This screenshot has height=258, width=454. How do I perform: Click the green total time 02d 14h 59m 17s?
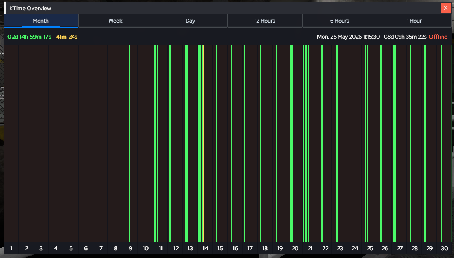click(x=30, y=37)
